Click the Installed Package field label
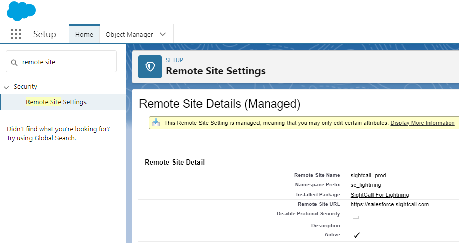 (318, 194)
